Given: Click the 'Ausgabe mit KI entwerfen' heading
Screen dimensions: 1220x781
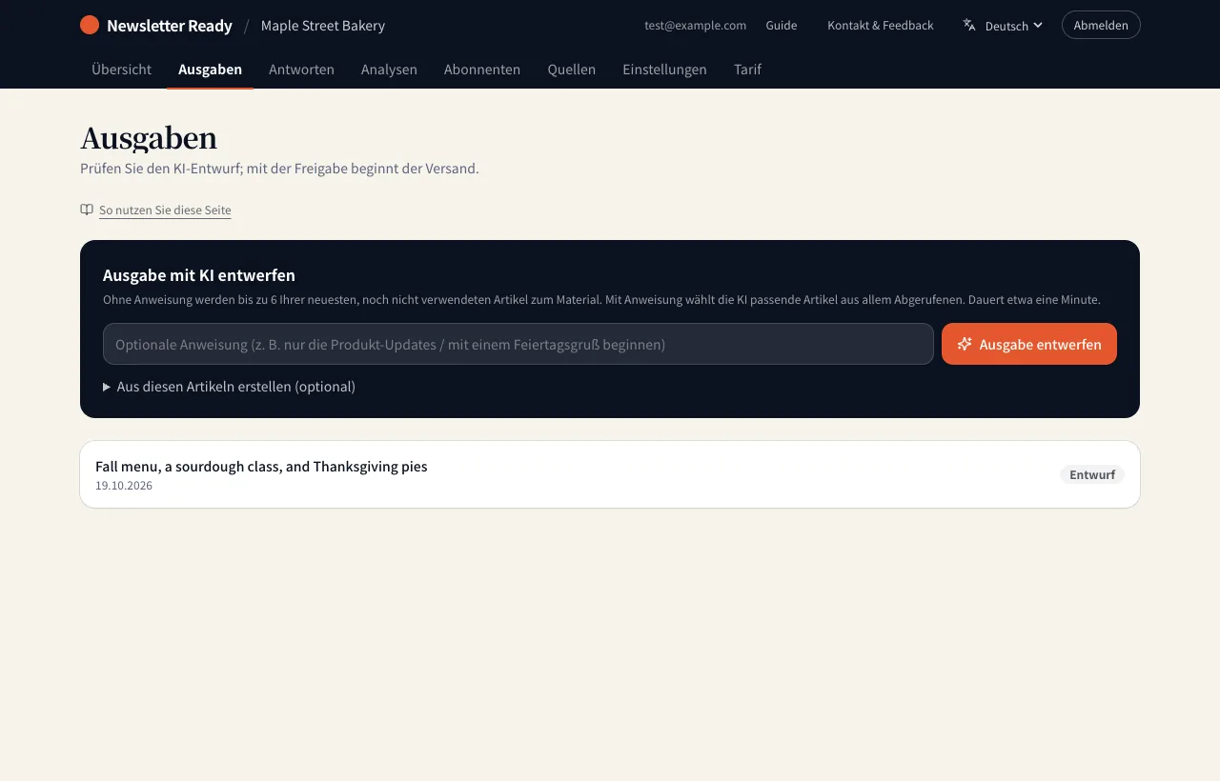Looking at the screenshot, I should 199,275.
